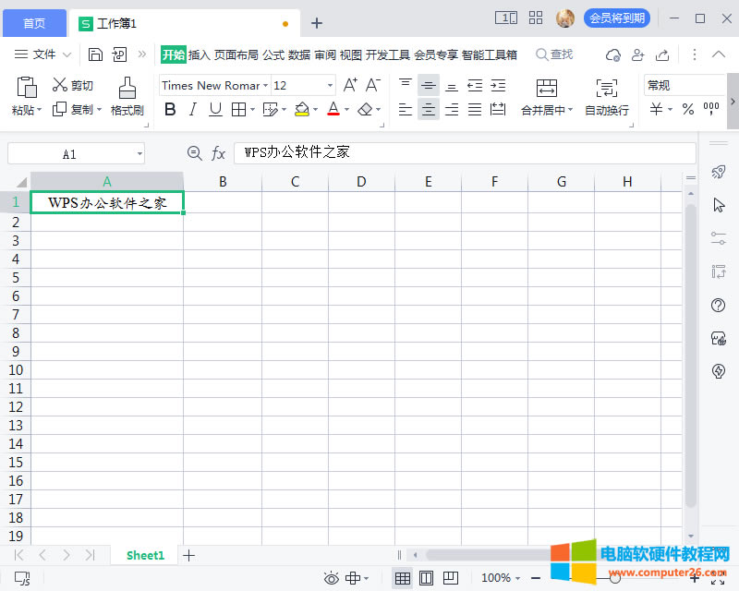
Task: Apply percentage number format
Action: (687, 109)
